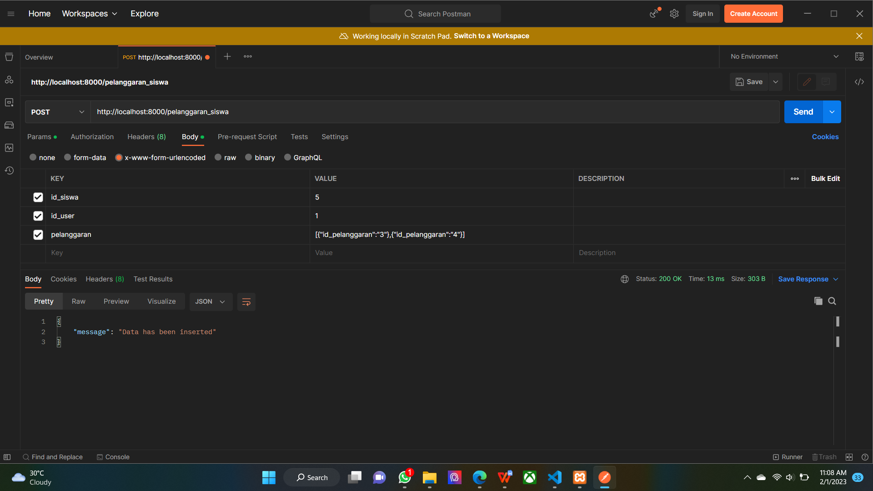Open the Workspaces menu
873x491 pixels.
(89, 14)
